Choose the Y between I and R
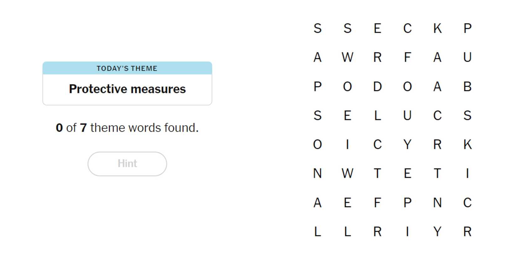Screen dimensions: 517x258 click(437, 232)
